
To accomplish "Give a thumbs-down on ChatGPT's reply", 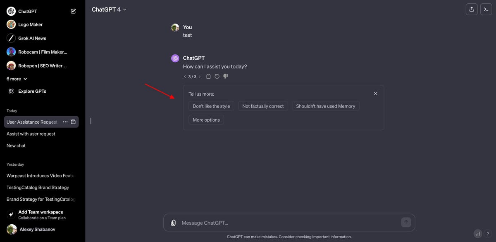I will tap(225, 76).
